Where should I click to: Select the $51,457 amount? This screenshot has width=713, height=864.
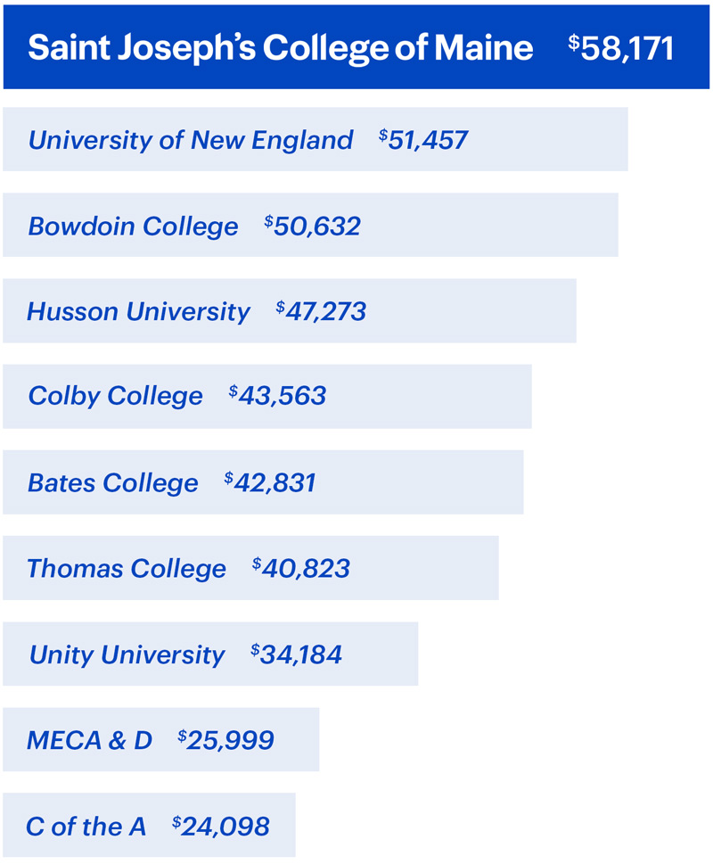(423, 140)
